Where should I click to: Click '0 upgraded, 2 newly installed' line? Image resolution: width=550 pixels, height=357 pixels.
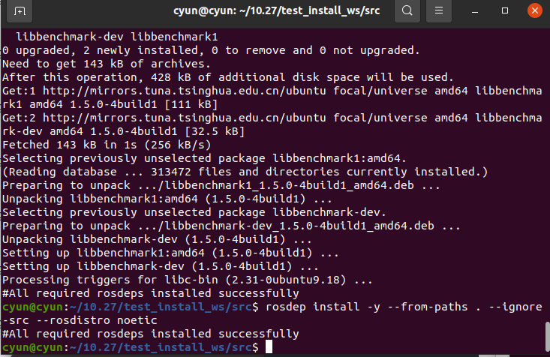[x=211, y=50]
